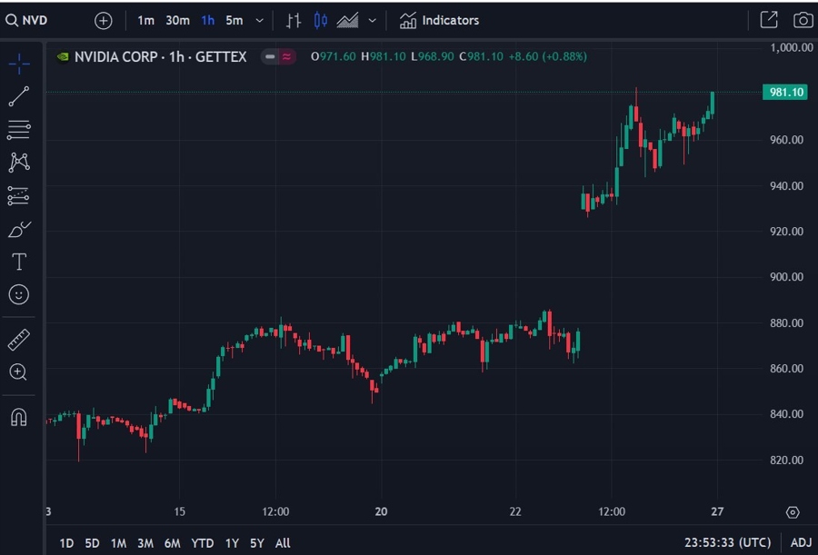Click the H981.10 high value
The image size is (818, 555).
384,56
